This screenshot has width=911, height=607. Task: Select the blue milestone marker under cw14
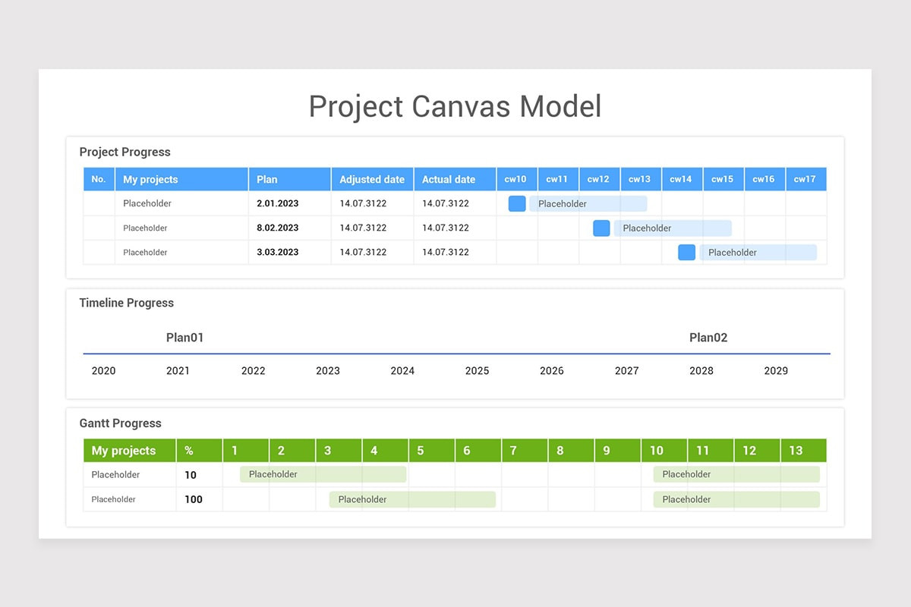pos(686,252)
